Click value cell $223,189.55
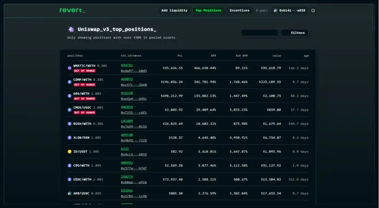This screenshot has width=379, height=208. (270, 82)
